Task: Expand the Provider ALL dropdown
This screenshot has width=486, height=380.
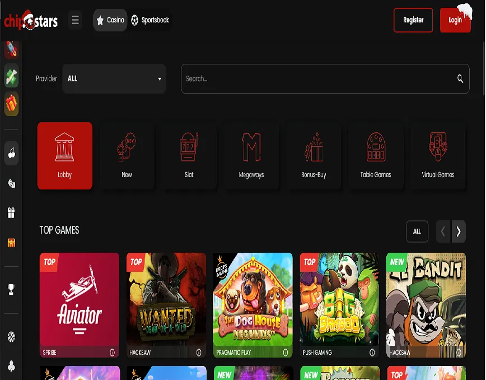Action: (114, 79)
